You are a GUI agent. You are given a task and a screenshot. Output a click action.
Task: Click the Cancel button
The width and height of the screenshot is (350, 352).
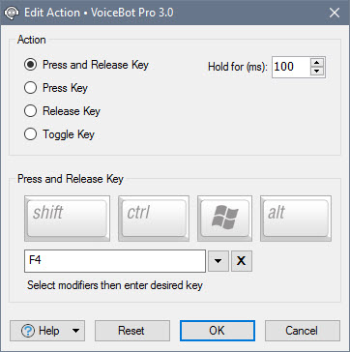[303, 331]
